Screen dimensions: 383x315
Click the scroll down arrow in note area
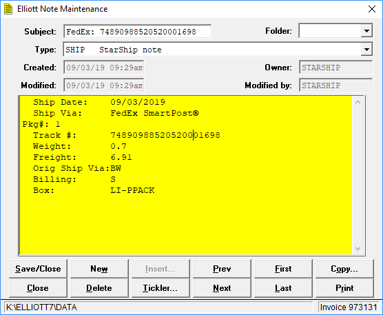pos(358,249)
